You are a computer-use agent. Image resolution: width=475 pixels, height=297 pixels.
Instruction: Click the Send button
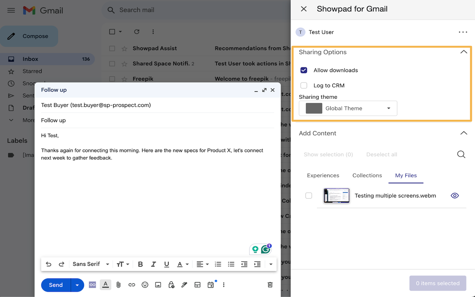click(55, 285)
